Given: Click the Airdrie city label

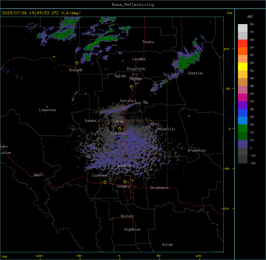Looking at the screenshot, I should (x=124, y=166).
